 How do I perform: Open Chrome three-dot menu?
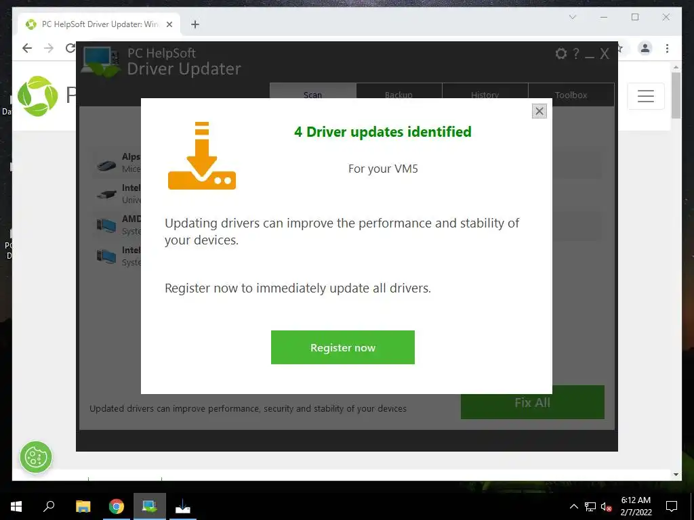pyautogui.click(x=667, y=48)
